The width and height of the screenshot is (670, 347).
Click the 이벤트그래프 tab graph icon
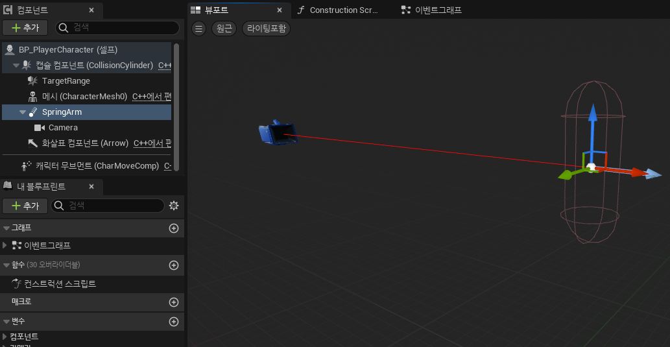click(406, 10)
